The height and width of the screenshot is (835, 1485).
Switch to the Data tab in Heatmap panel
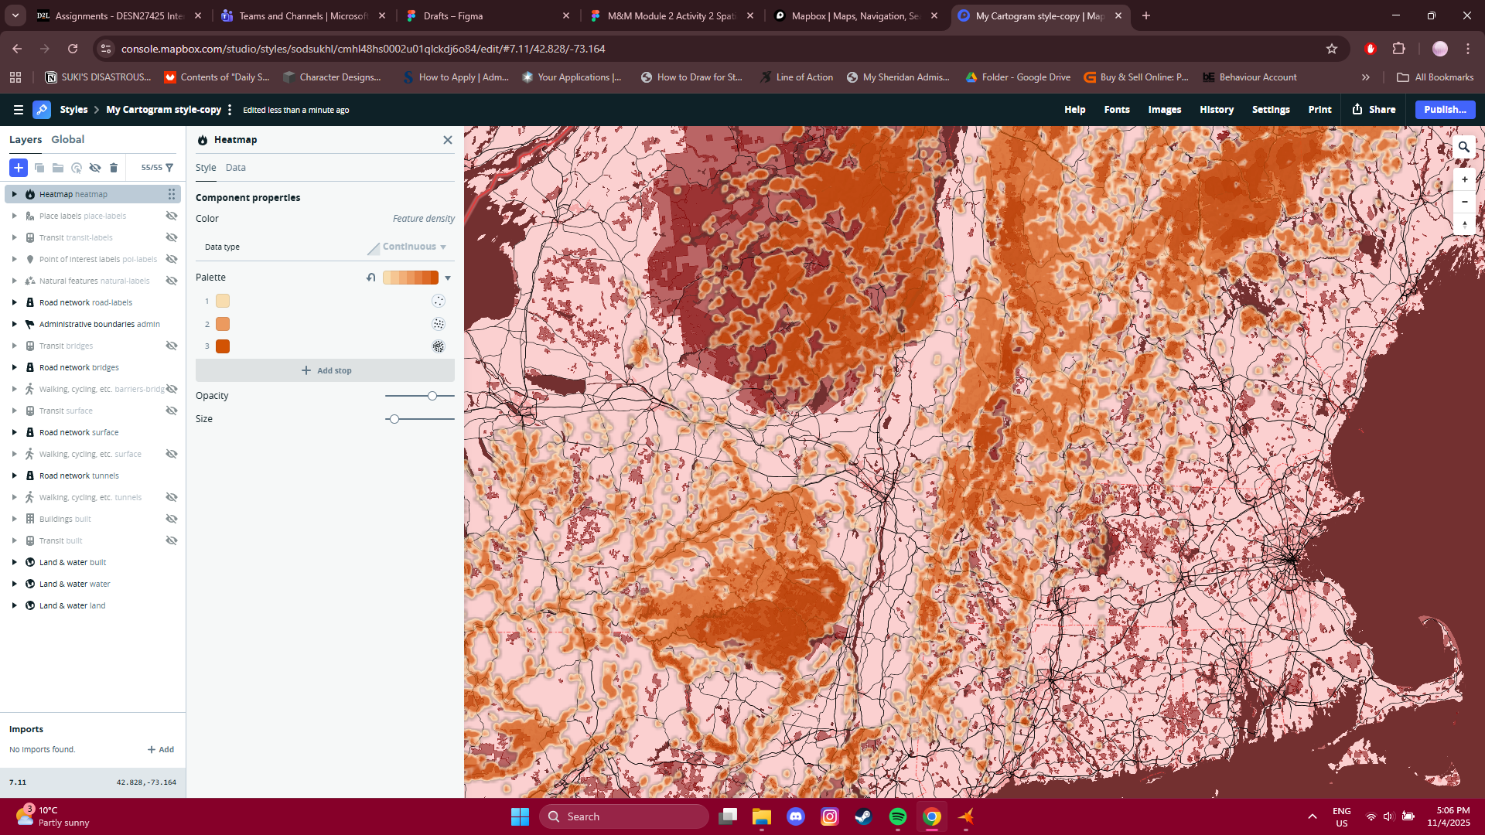235,167
